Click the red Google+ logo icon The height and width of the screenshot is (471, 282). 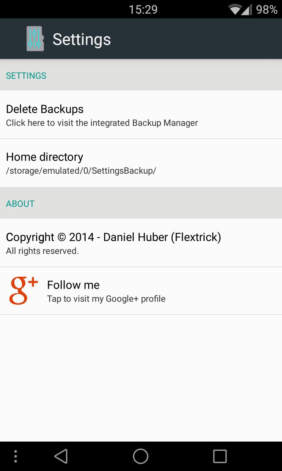click(x=23, y=291)
